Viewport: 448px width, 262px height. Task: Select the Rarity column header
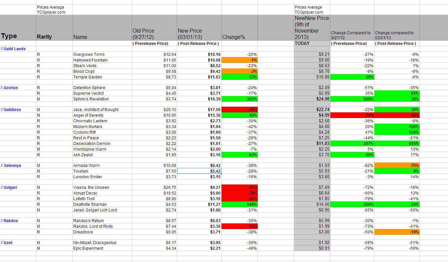coord(44,37)
